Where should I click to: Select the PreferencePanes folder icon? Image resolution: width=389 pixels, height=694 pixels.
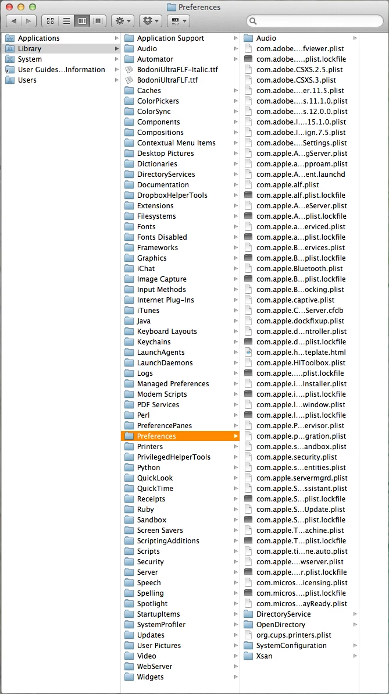[x=129, y=425]
